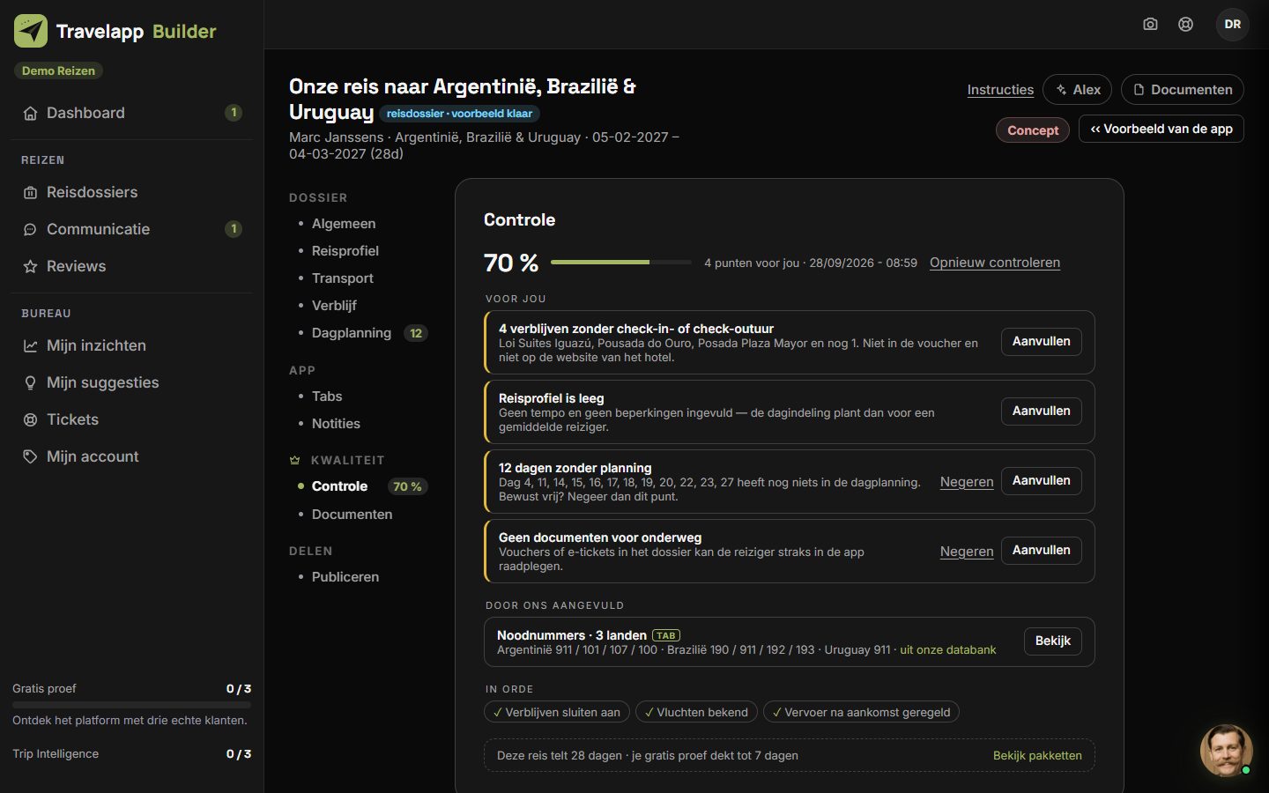
Task: Click Bekijk for Noodnummers
Action: [x=1052, y=641]
